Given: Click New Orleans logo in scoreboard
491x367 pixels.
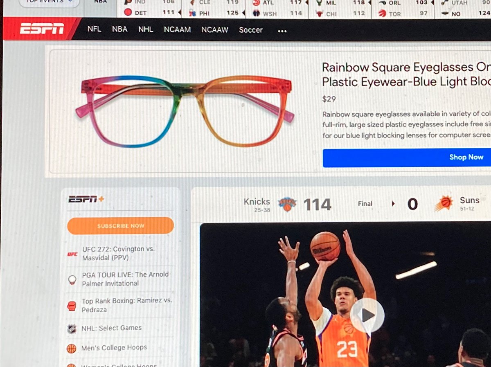Looking at the screenshot, I should pos(445,14).
